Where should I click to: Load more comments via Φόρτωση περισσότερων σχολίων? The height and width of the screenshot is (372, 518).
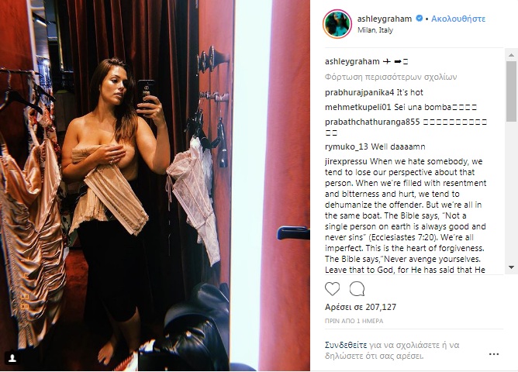point(391,77)
